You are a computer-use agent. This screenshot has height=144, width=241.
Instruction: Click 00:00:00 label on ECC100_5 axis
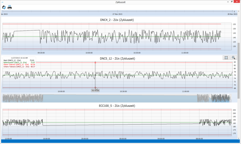(x=123, y=139)
